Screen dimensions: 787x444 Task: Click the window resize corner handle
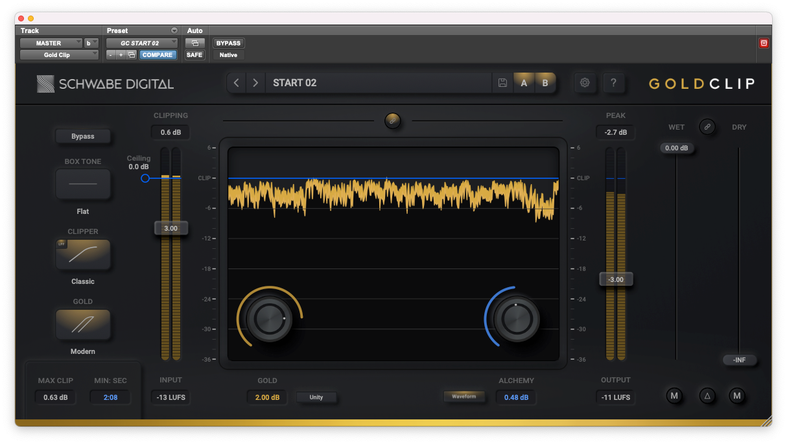766,421
